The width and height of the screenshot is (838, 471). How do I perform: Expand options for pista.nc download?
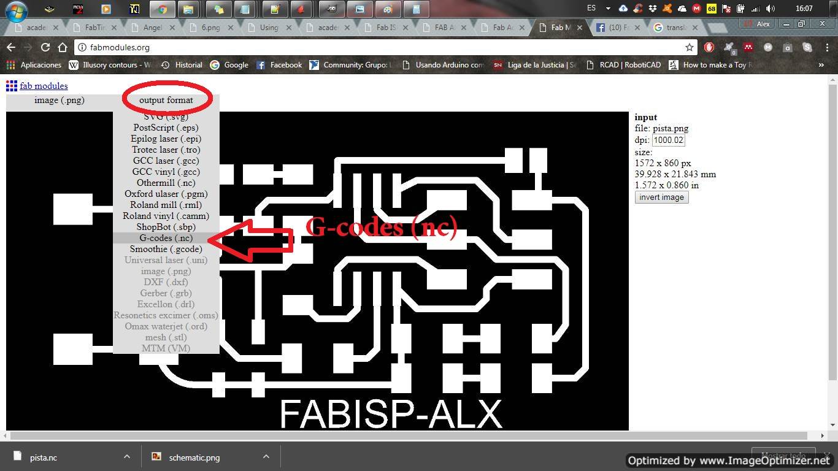pos(126,457)
